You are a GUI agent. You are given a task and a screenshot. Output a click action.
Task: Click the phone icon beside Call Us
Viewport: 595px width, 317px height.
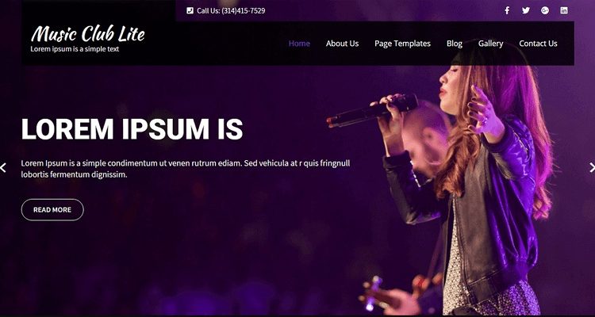click(x=190, y=10)
